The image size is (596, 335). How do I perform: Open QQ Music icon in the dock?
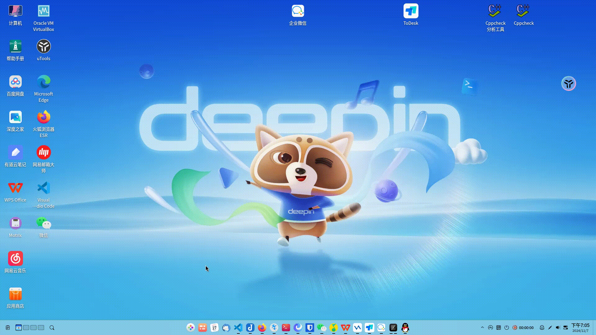[x=334, y=328]
